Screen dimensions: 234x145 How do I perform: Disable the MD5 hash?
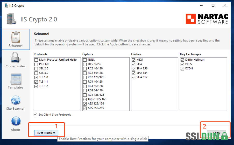(133, 60)
